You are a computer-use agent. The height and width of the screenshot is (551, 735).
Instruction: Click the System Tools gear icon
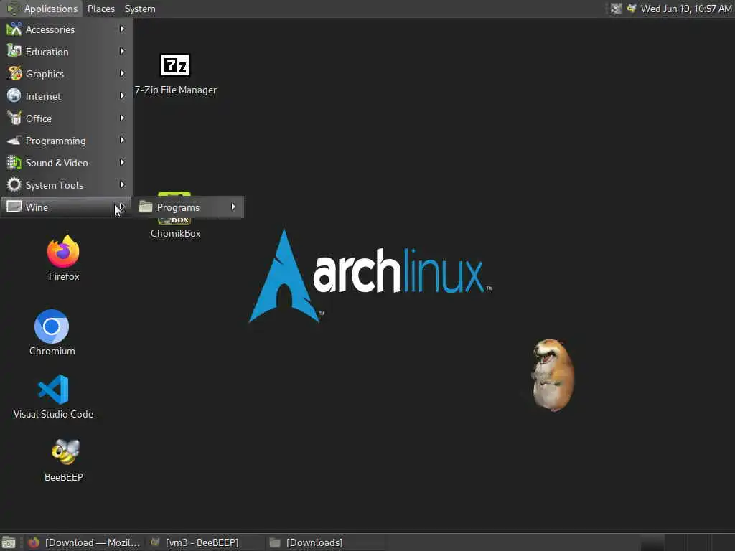tap(14, 184)
